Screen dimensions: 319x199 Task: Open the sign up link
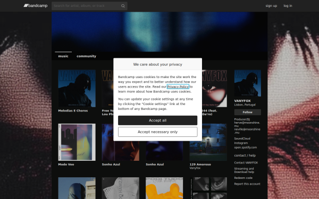pyautogui.click(x=271, y=6)
